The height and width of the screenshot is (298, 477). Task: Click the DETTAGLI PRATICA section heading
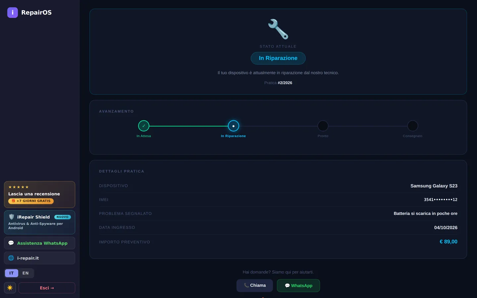(122, 171)
